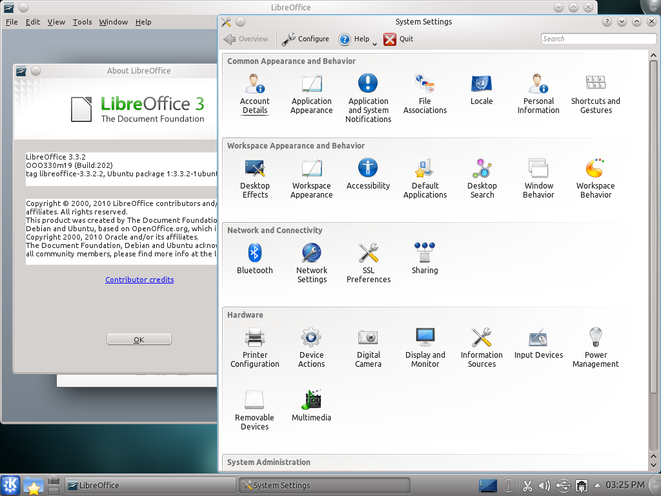Open Removable Devices settings
This screenshot has height=496, width=661.
click(254, 410)
